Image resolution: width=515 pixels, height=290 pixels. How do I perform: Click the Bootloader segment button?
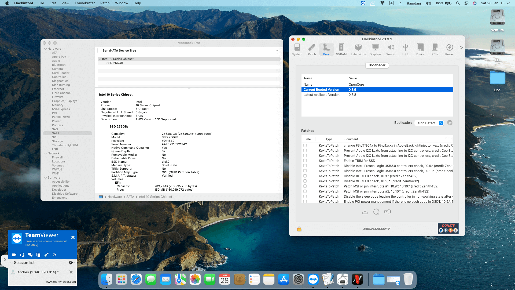[x=377, y=65]
